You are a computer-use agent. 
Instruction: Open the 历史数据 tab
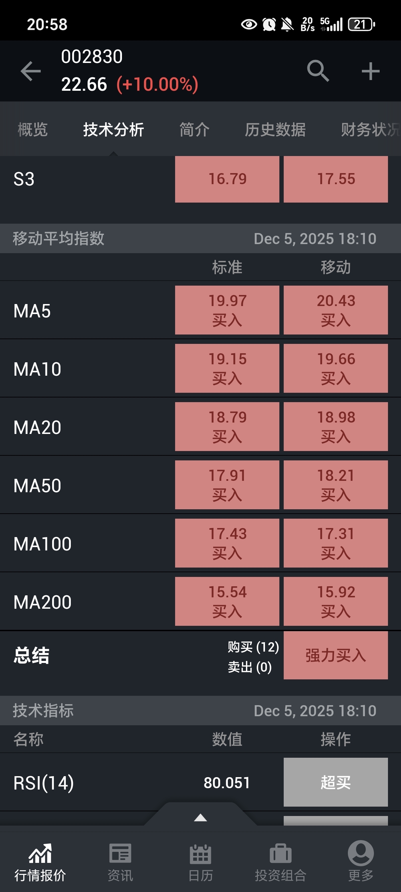(x=275, y=130)
